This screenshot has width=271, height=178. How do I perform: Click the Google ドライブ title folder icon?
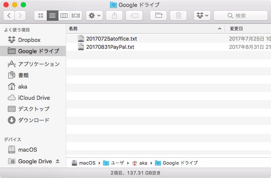(x=113, y=5)
